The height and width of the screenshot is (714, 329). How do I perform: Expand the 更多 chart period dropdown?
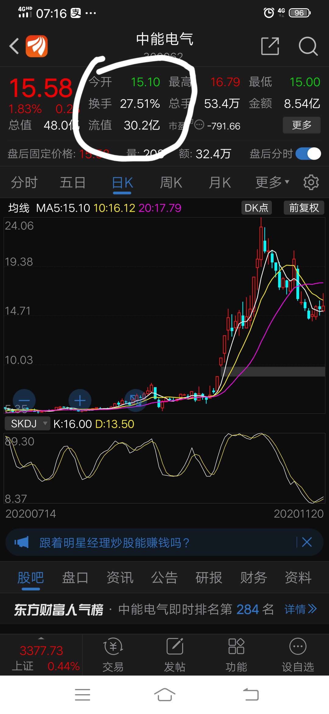pyautogui.click(x=272, y=182)
